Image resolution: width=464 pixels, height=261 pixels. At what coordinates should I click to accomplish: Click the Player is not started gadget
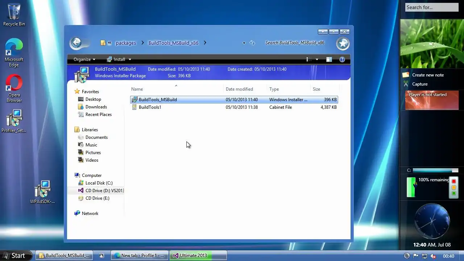pyautogui.click(x=432, y=100)
